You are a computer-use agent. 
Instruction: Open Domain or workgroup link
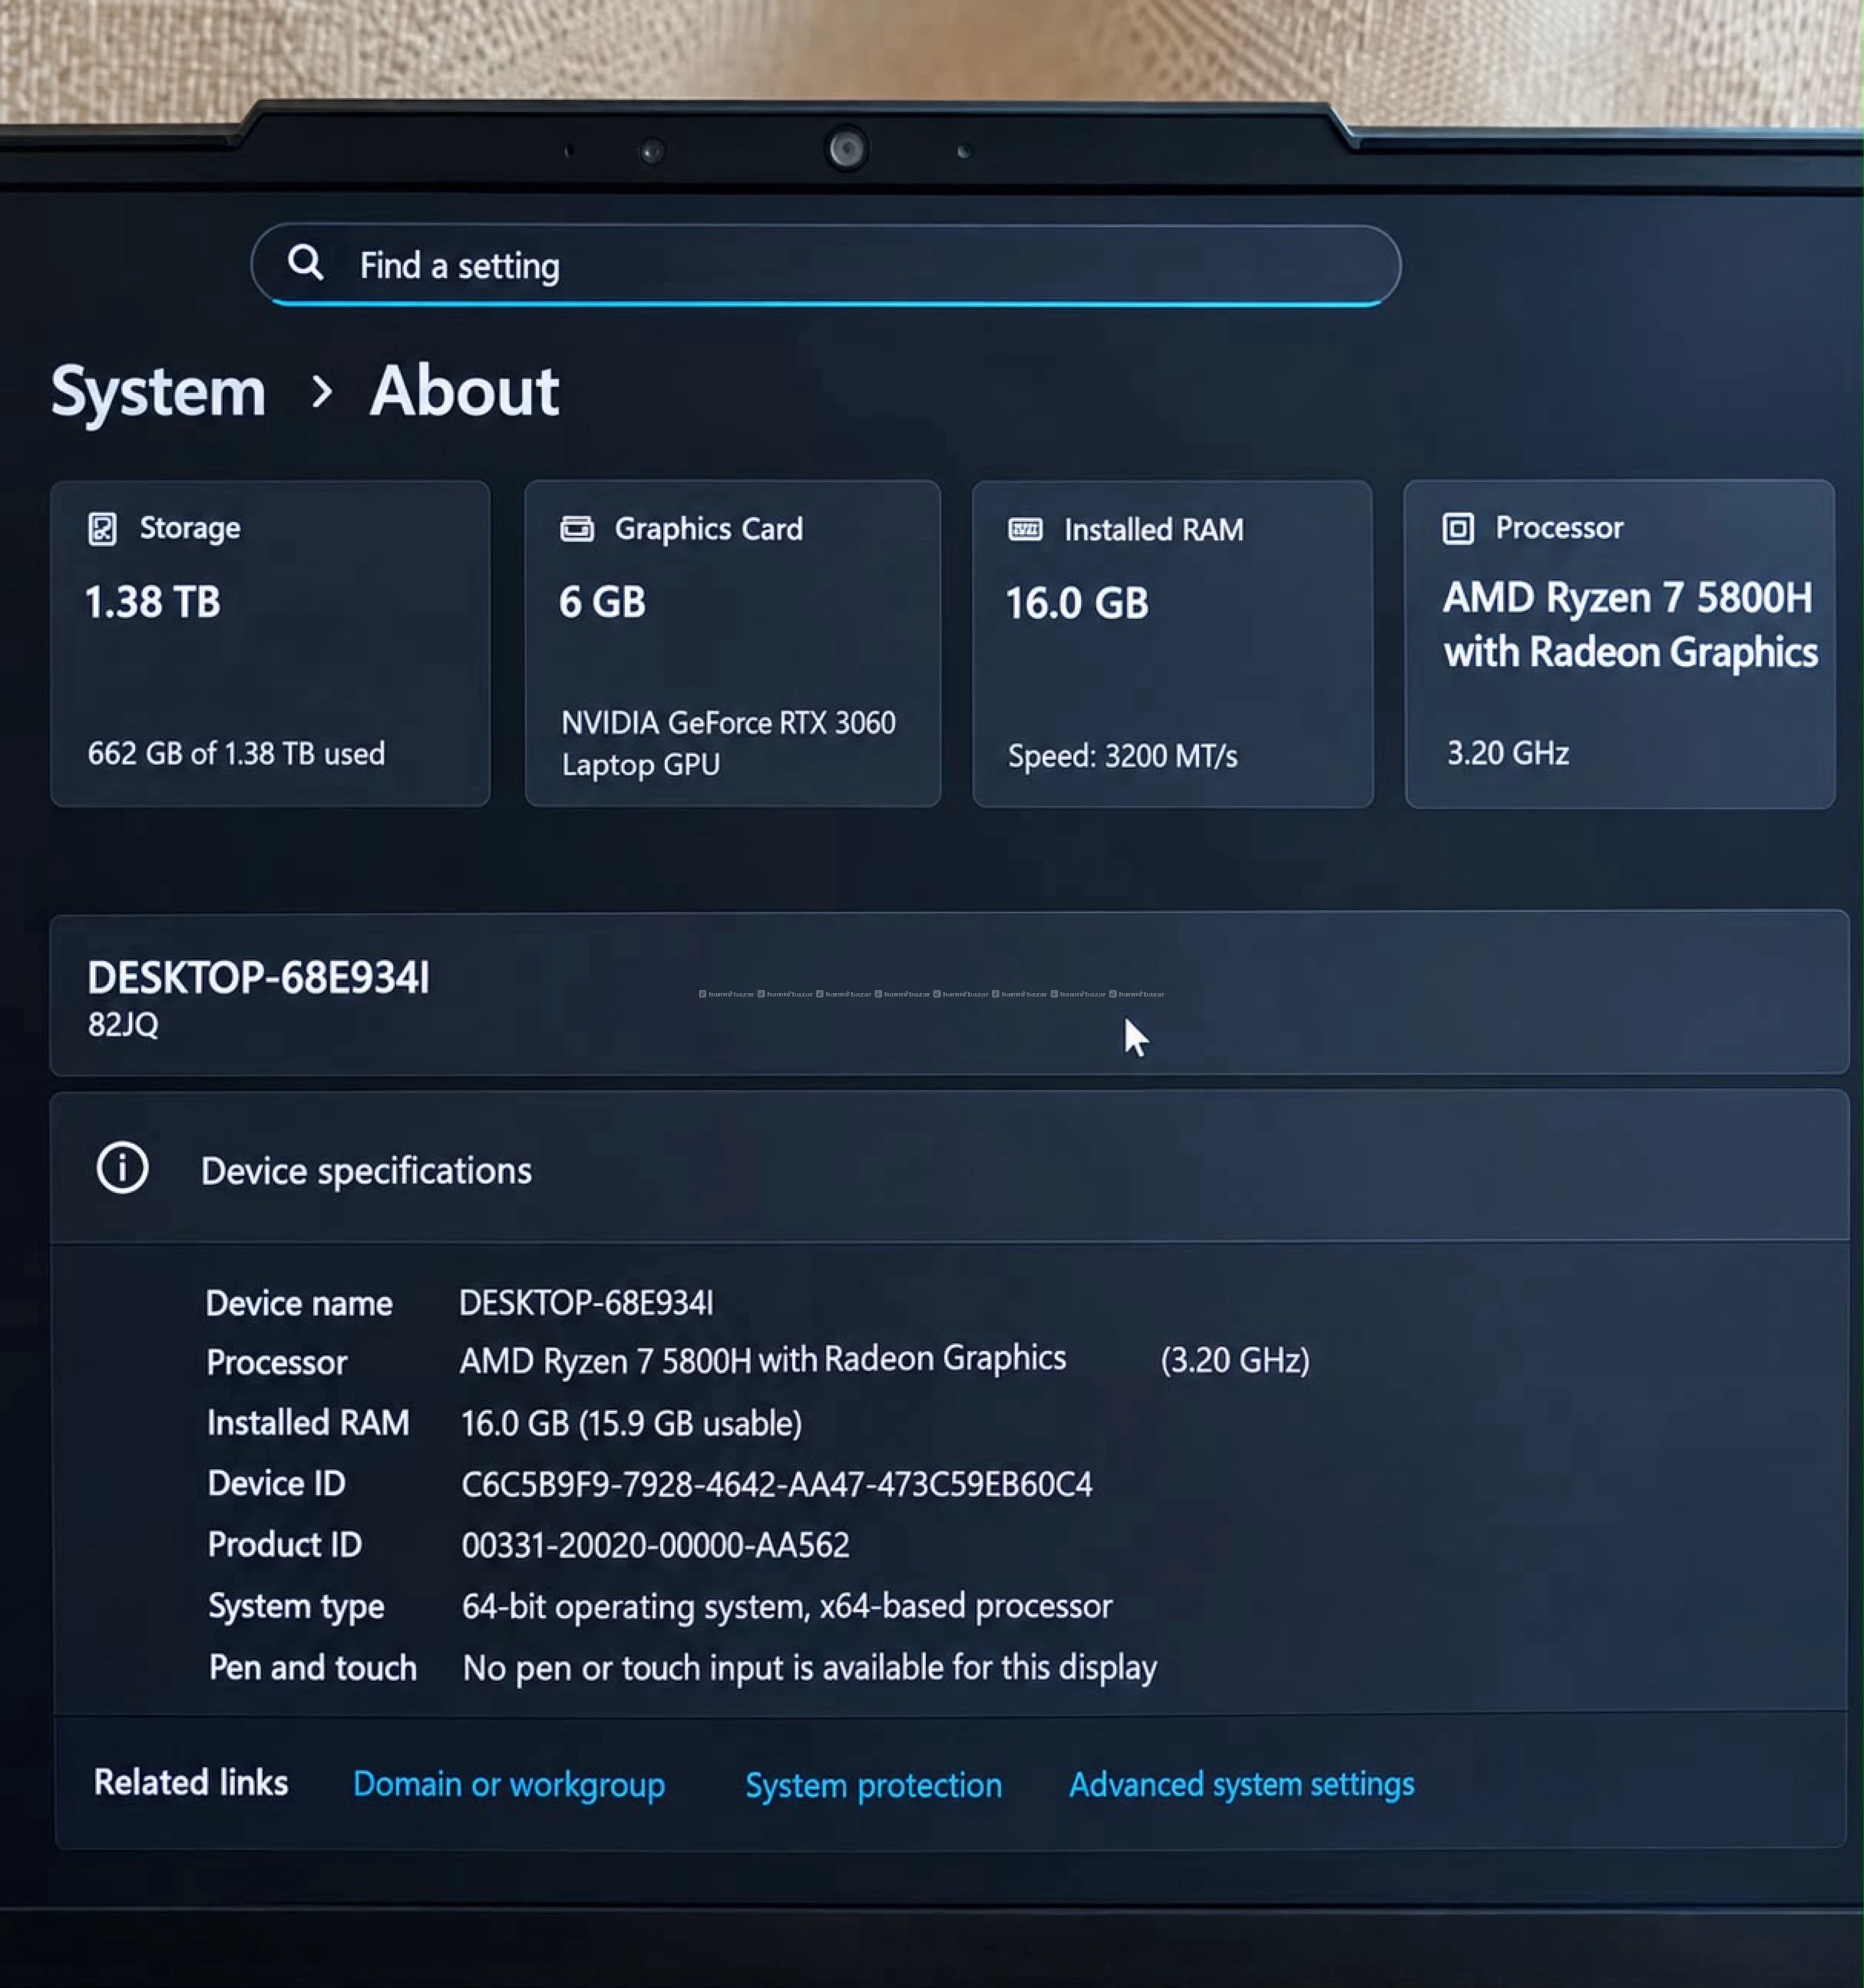pyautogui.click(x=509, y=1785)
